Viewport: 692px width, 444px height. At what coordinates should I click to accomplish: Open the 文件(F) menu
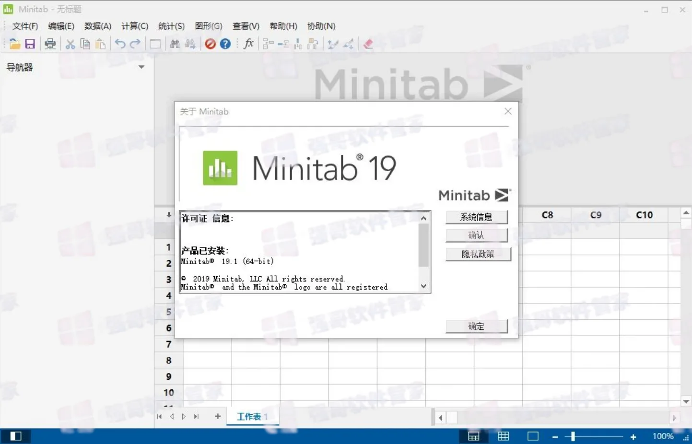click(x=25, y=26)
